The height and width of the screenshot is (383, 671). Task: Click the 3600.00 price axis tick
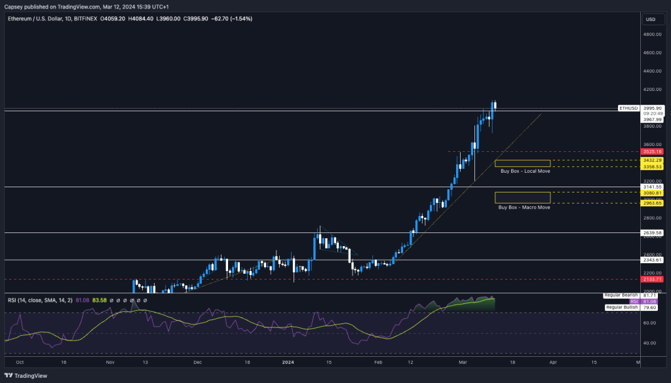click(652, 145)
